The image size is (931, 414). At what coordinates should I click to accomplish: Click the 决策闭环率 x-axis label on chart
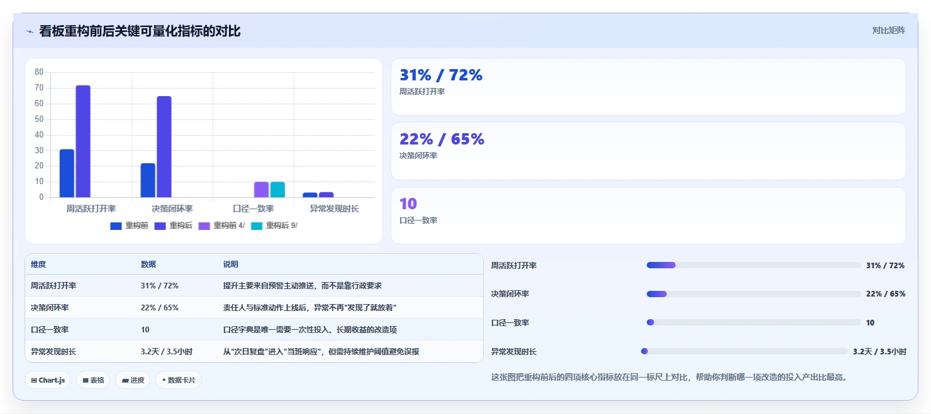point(172,209)
